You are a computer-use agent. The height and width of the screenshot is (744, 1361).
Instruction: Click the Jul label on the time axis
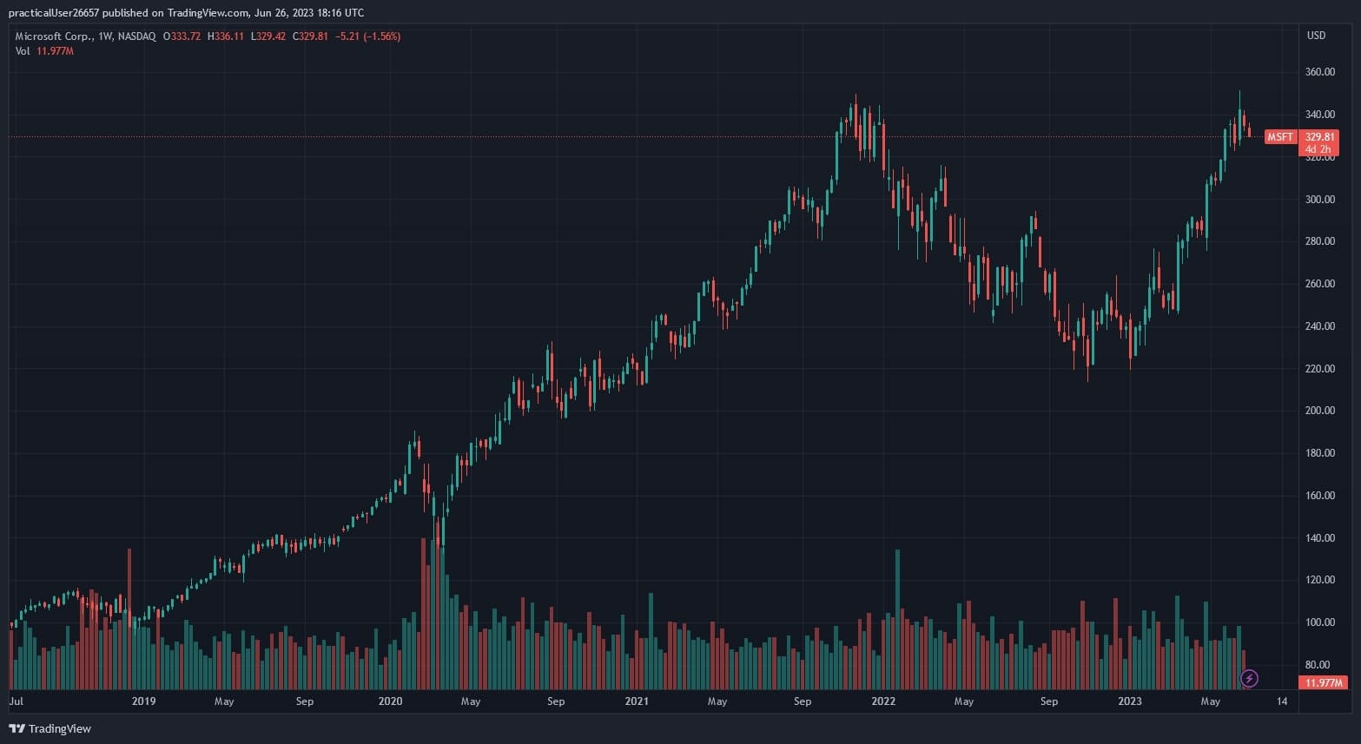(16, 701)
